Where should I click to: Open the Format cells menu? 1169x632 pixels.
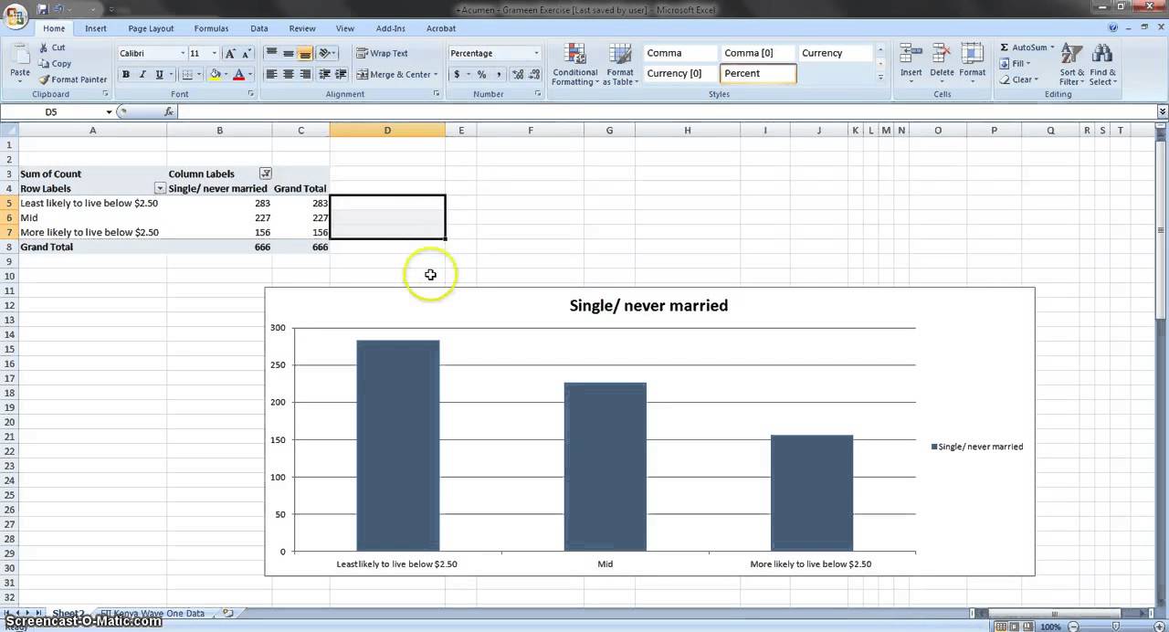click(972, 64)
